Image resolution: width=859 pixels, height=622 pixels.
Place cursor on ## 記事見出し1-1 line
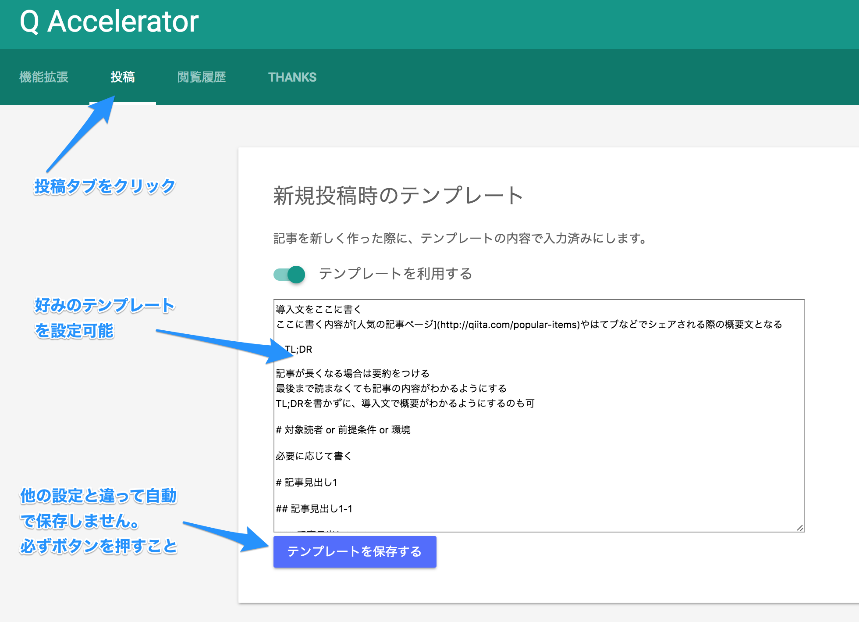click(314, 509)
